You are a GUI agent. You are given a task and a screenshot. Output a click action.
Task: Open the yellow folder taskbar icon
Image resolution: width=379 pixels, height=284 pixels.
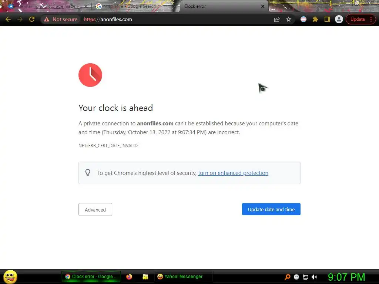point(145,277)
